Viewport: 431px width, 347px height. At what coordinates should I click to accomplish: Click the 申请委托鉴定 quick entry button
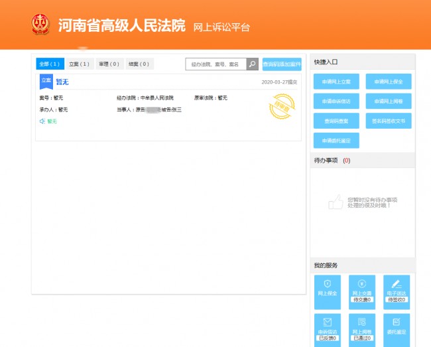click(336, 141)
